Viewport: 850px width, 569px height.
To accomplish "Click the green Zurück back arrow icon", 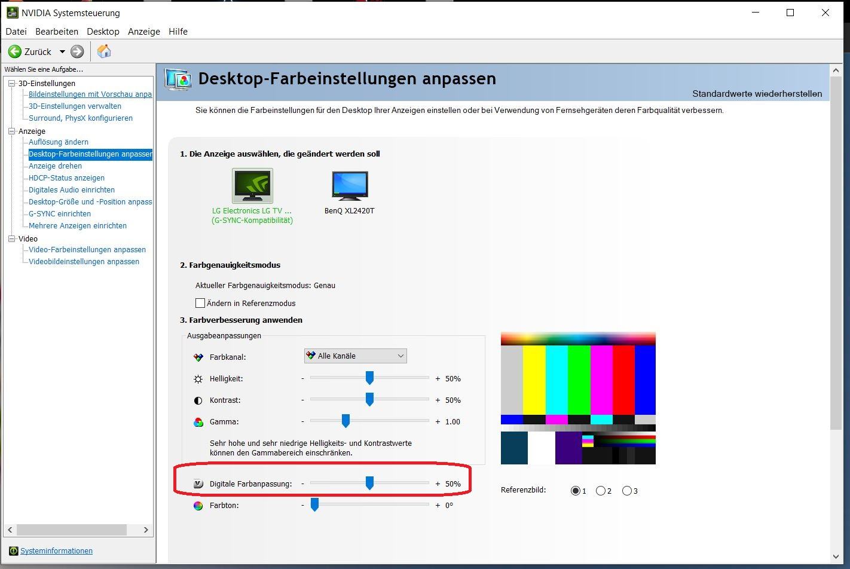I will pos(14,51).
